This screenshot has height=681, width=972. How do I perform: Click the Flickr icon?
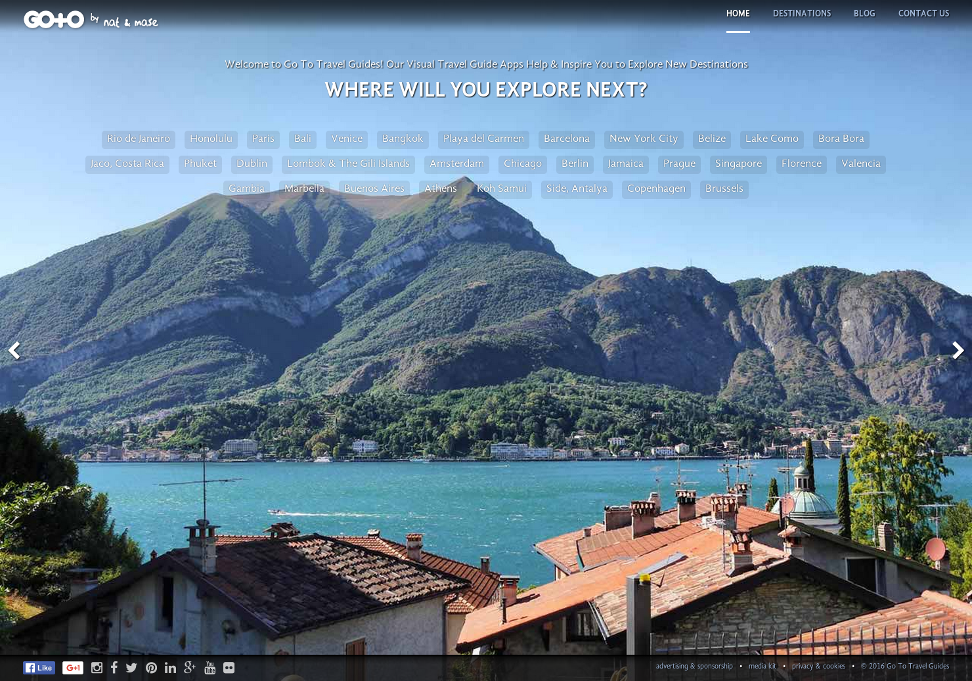(x=229, y=667)
